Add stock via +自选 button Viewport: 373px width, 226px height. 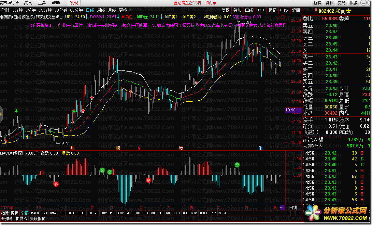pyautogui.click(x=284, y=10)
